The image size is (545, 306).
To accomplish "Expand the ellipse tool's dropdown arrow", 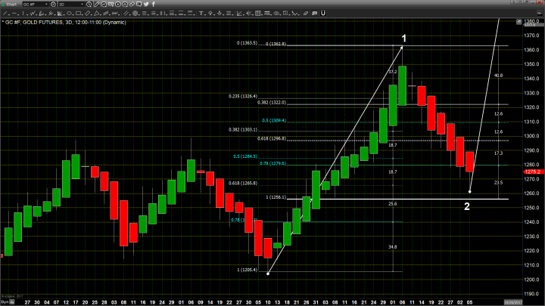I will coord(73,14).
